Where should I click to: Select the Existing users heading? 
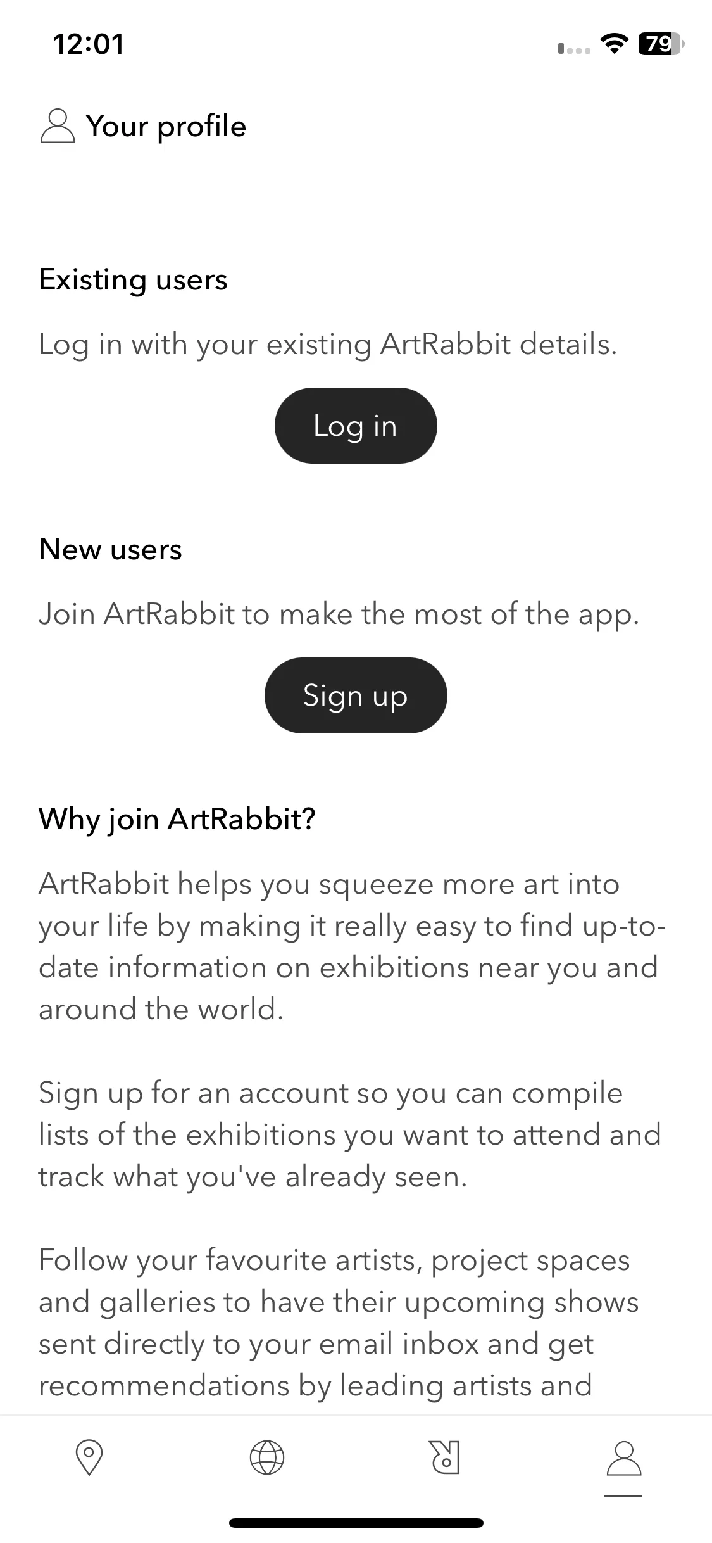click(133, 280)
